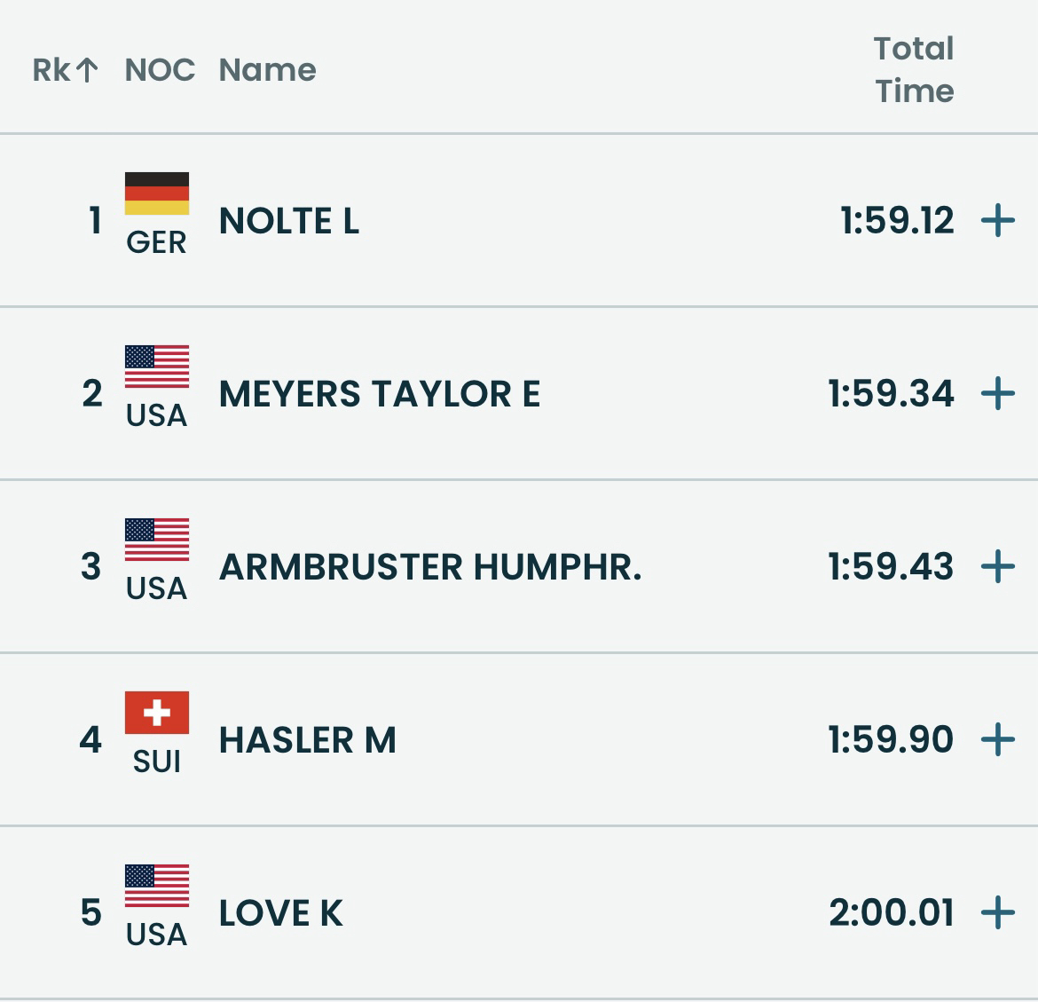Sort by the Rk column header
This screenshot has width=1038, height=1002.
click(51, 70)
